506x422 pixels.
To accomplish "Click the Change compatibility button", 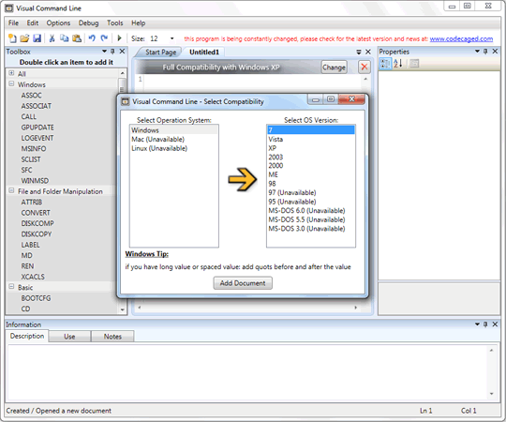I will tap(334, 68).
